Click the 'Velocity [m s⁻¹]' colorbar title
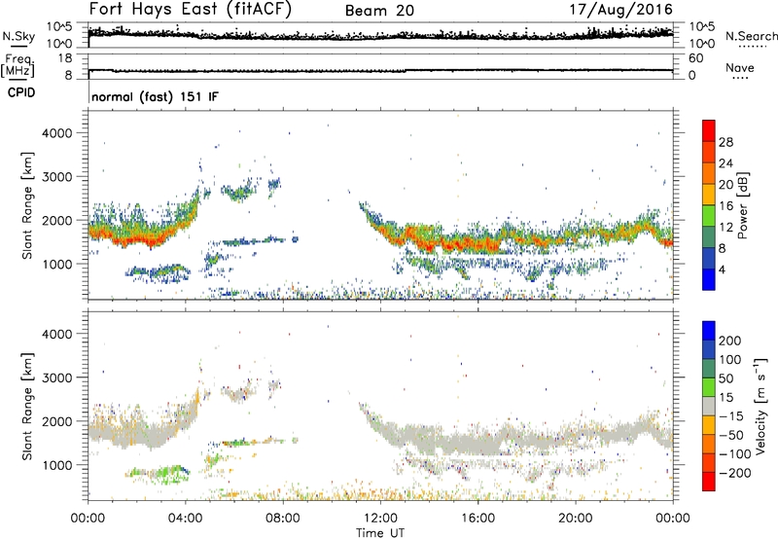 point(760,406)
